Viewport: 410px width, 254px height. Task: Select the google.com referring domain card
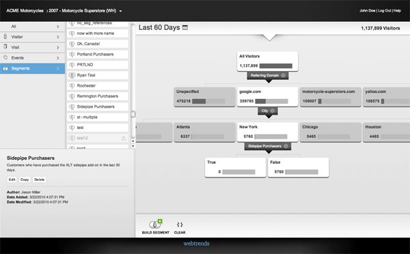[x=267, y=97]
